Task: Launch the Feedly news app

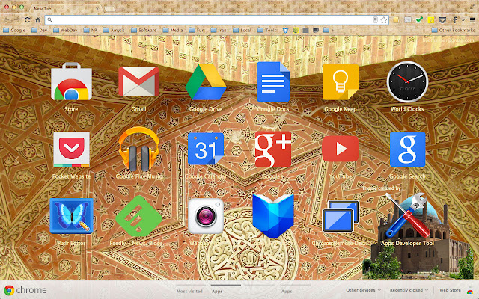Action: pyautogui.click(x=138, y=216)
